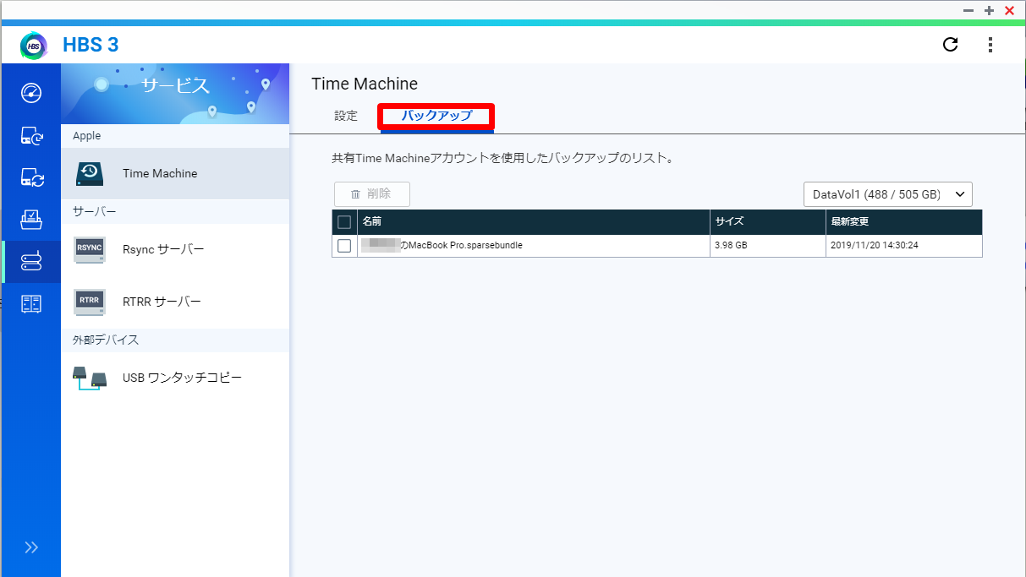Minimize the HBS 3 window
1026x577 pixels.
click(x=968, y=10)
